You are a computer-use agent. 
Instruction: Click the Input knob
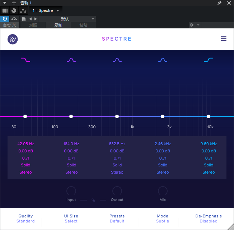(x=71, y=191)
